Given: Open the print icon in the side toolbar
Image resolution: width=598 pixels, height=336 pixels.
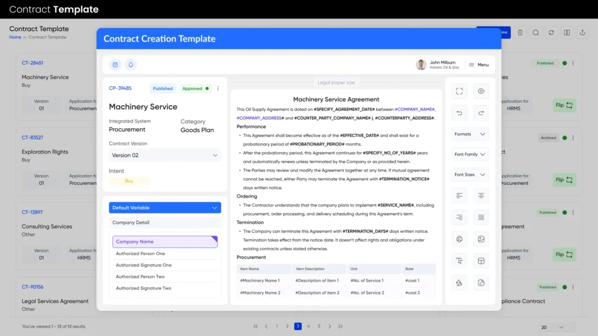Looking at the screenshot, I should pos(459,239).
